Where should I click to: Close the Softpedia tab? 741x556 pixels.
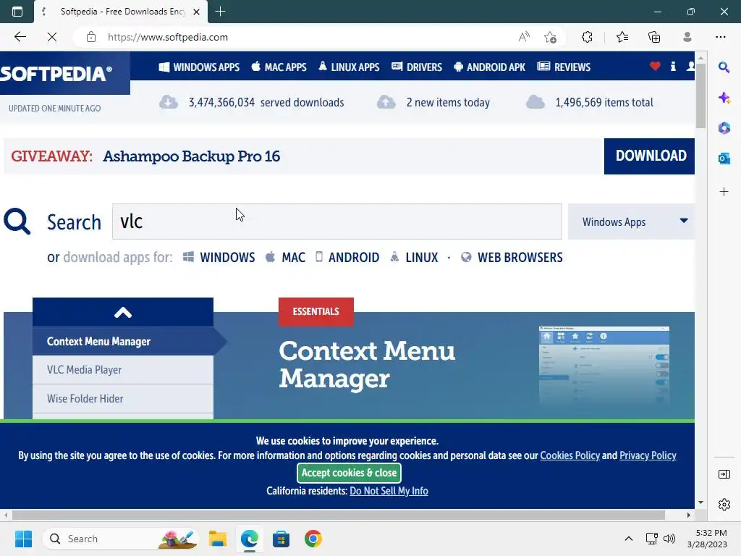coord(197,12)
